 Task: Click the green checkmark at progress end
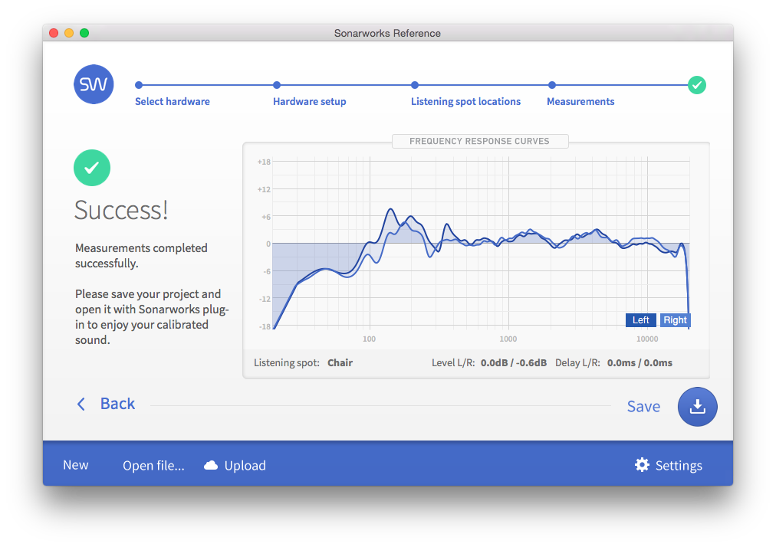tap(696, 85)
